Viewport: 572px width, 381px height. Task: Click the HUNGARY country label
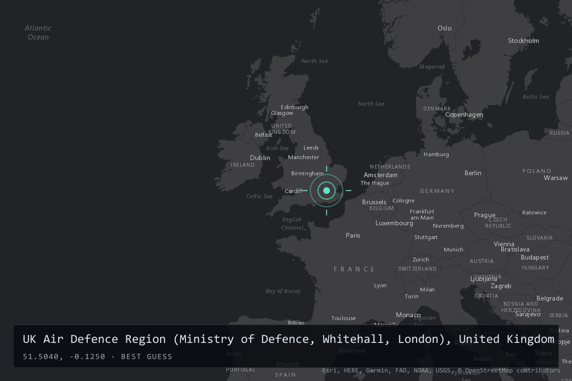click(535, 268)
